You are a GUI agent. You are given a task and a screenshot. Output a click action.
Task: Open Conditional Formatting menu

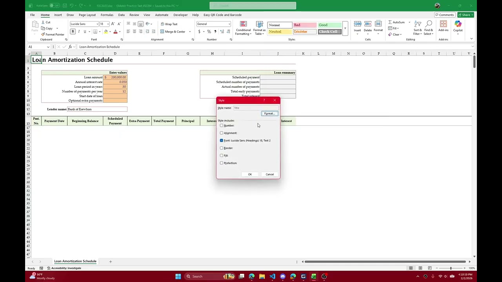click(x=243, y=28)
